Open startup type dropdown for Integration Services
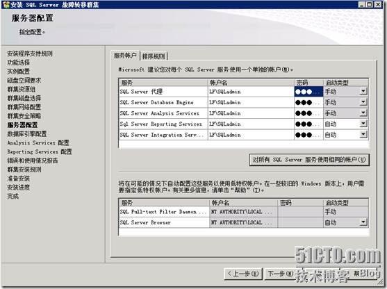Viewport: 387px width, 289px height. [363, 135]
